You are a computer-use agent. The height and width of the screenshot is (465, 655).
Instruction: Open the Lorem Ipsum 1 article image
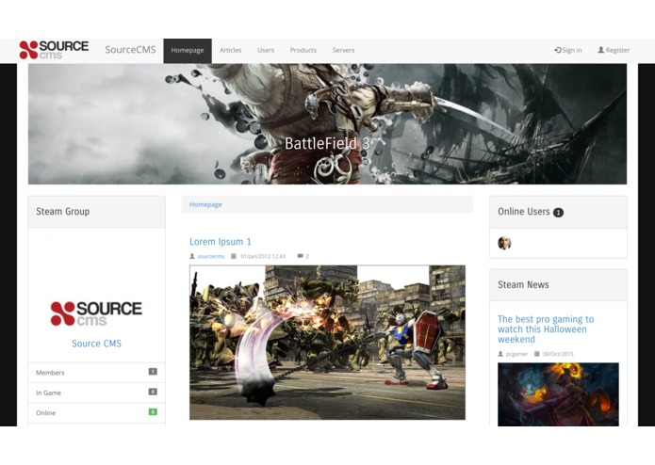pos(327,343)
